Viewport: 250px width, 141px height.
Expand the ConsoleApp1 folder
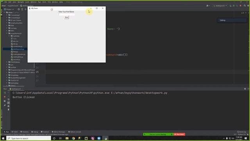7,15
